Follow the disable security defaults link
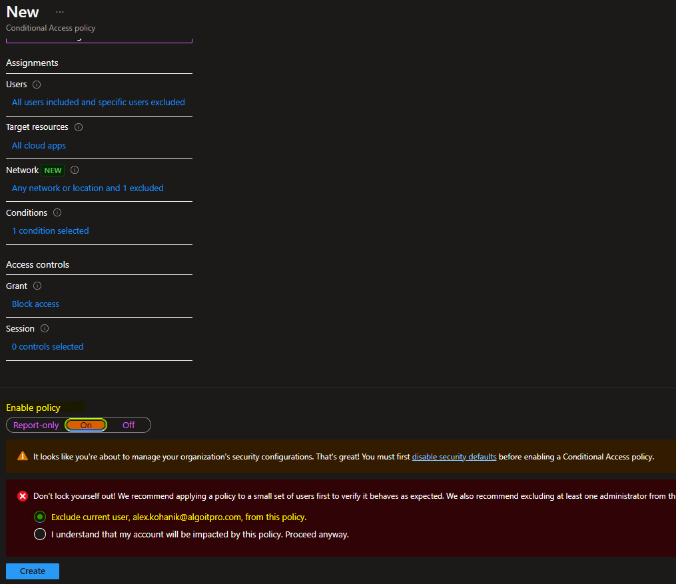The width and height of the screenshot is (676, 584). tap(454, 457)
